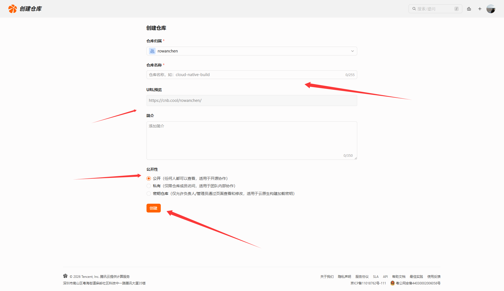
Task: Open the 关于我们 footer link
Action: tap(327, 276)
